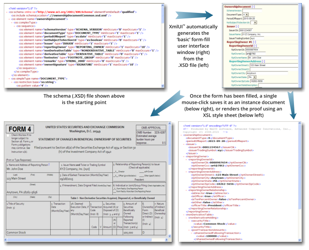Click the SchemaVersion input field
Image resolution: width=309 pixels, height=250 pixels.
[252, 11]
